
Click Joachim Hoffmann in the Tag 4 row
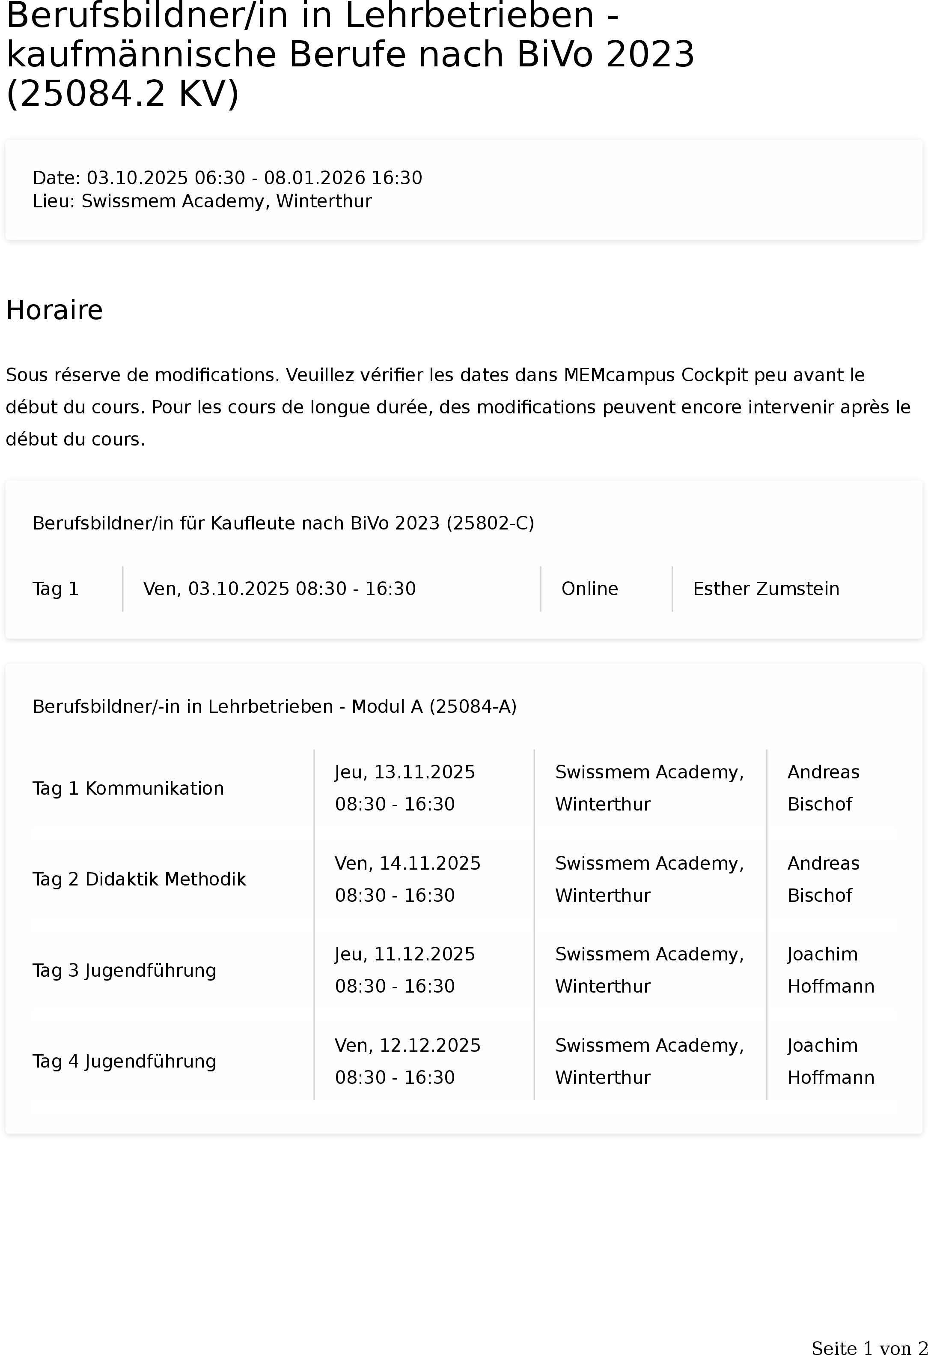pos(831,1061)
